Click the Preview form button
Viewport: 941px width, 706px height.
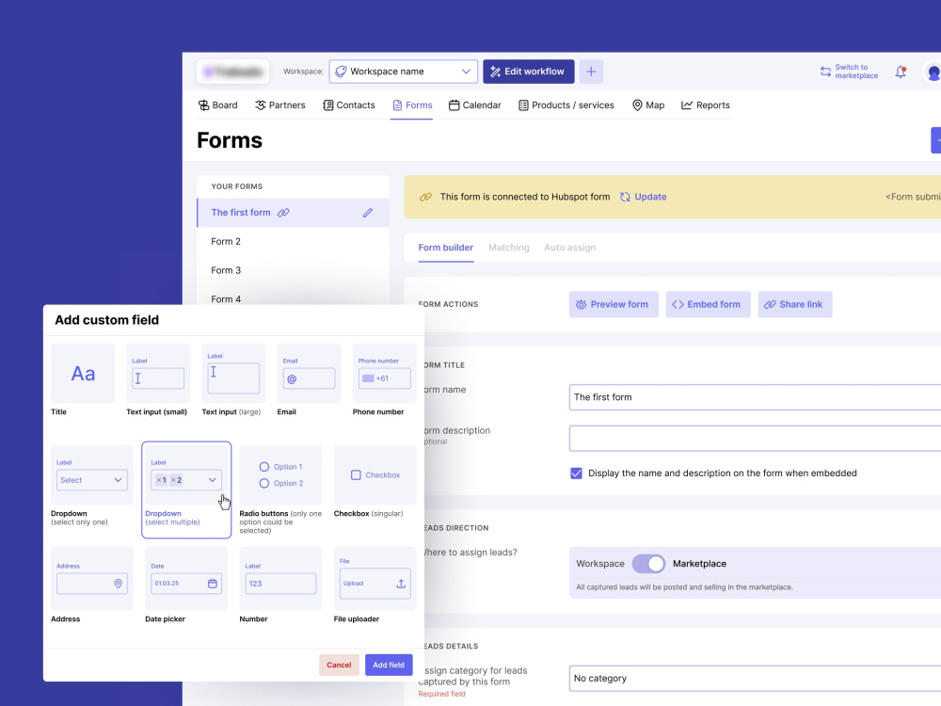pos(614,304)
